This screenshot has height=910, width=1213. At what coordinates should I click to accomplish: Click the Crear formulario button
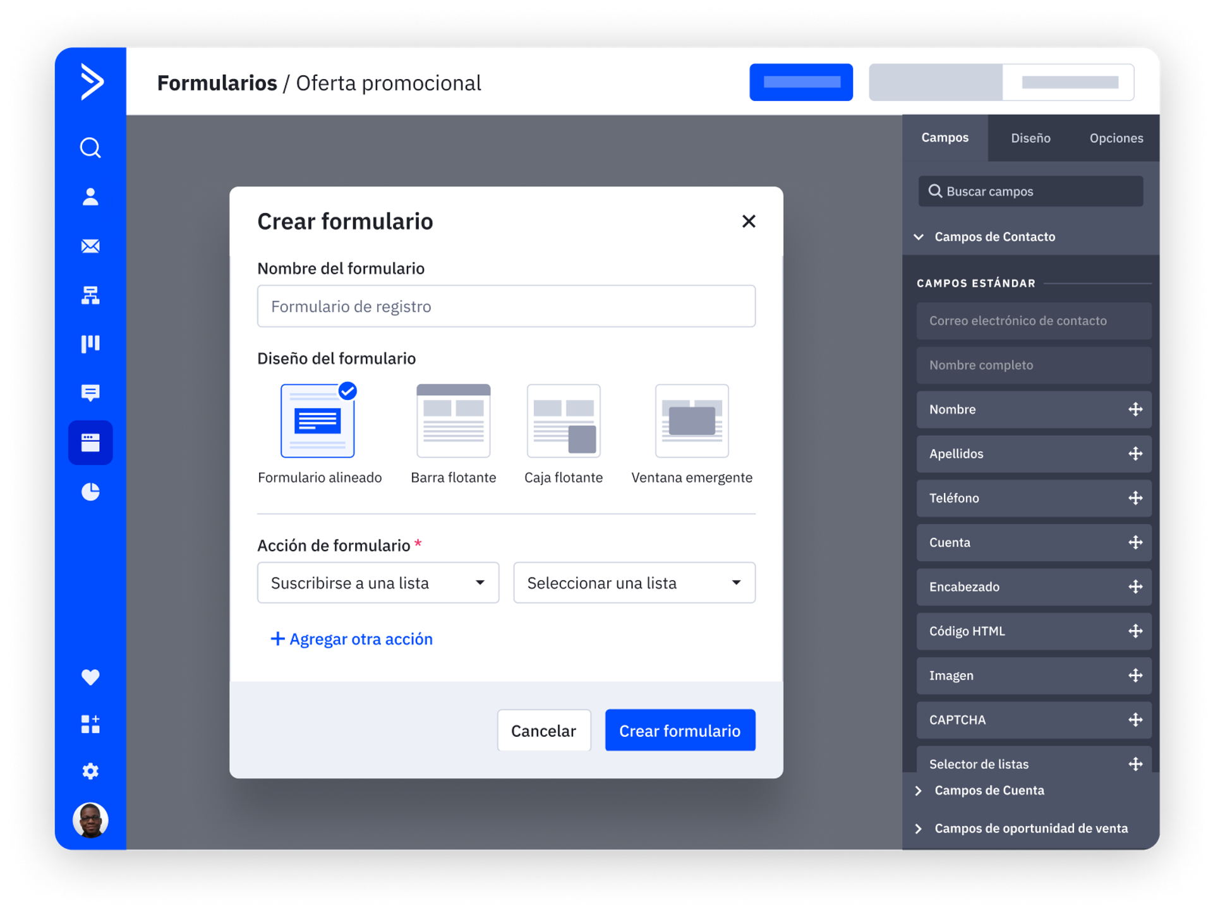[680, 731]
